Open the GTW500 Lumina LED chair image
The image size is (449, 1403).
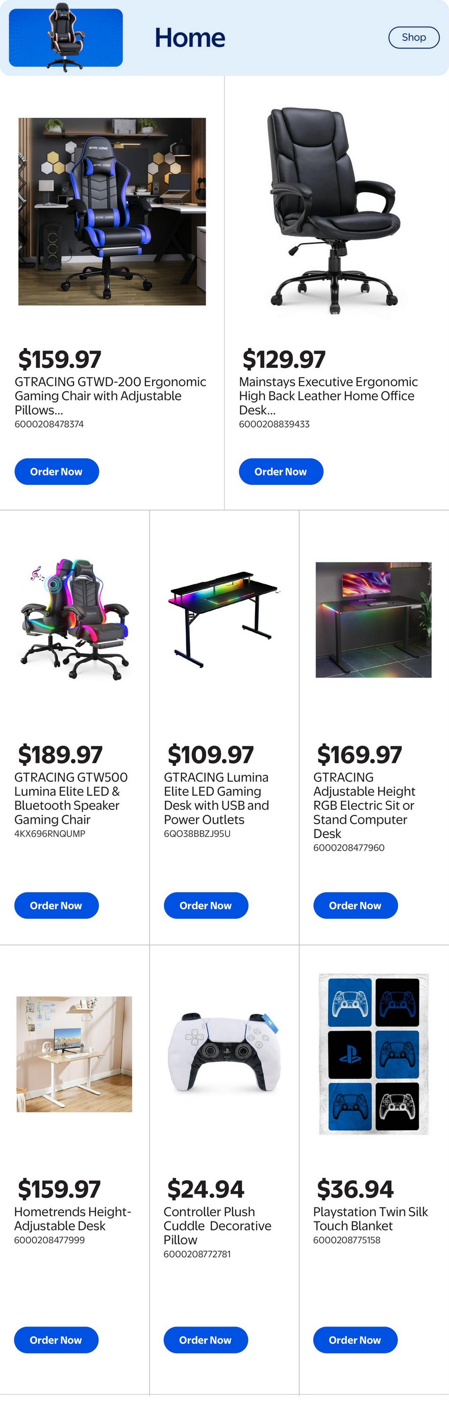coord(74,620)
